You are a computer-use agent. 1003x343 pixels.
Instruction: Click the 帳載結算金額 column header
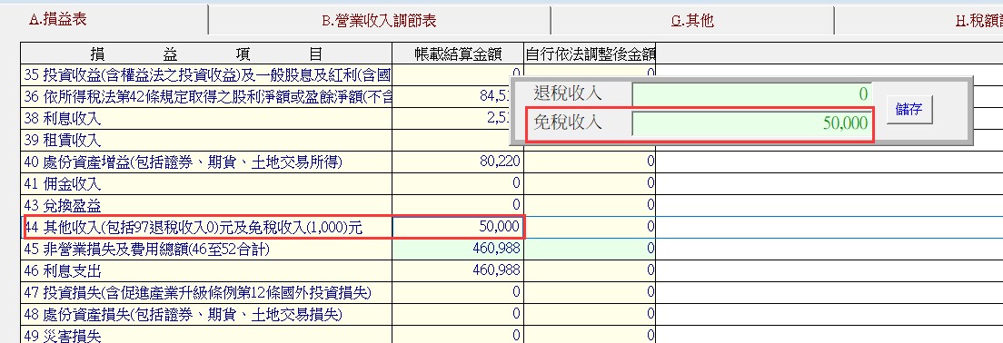(458, 54)
